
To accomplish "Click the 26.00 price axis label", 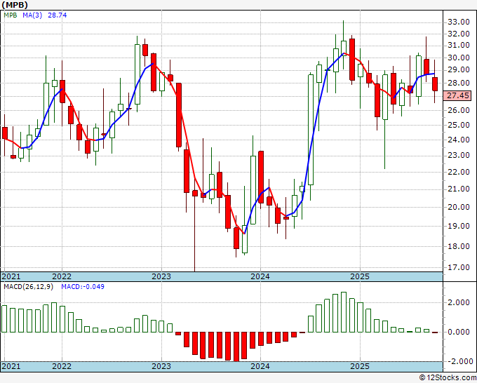I will point(459,110).
